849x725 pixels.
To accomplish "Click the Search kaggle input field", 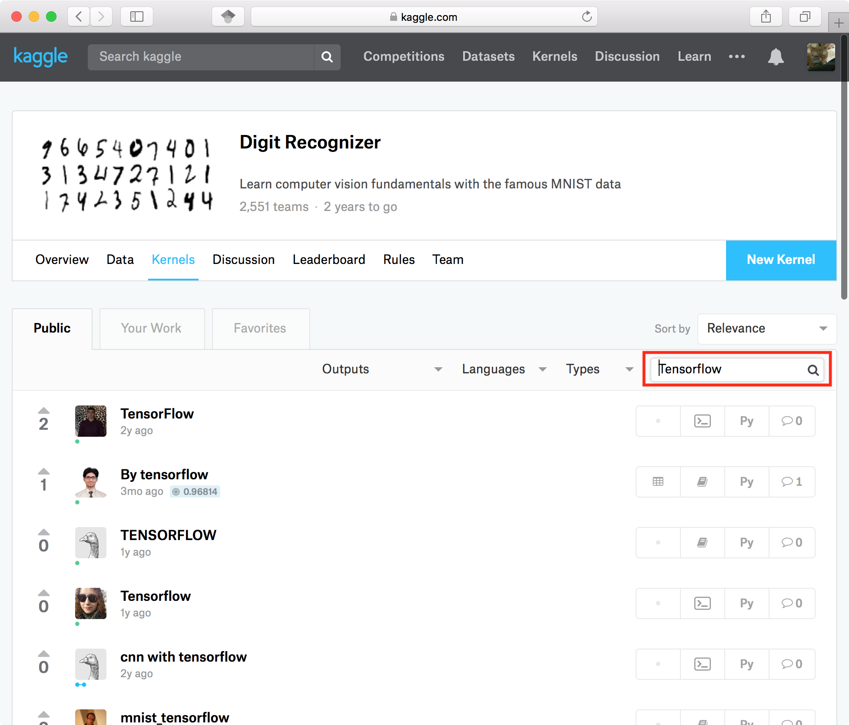I will point(200,57).
